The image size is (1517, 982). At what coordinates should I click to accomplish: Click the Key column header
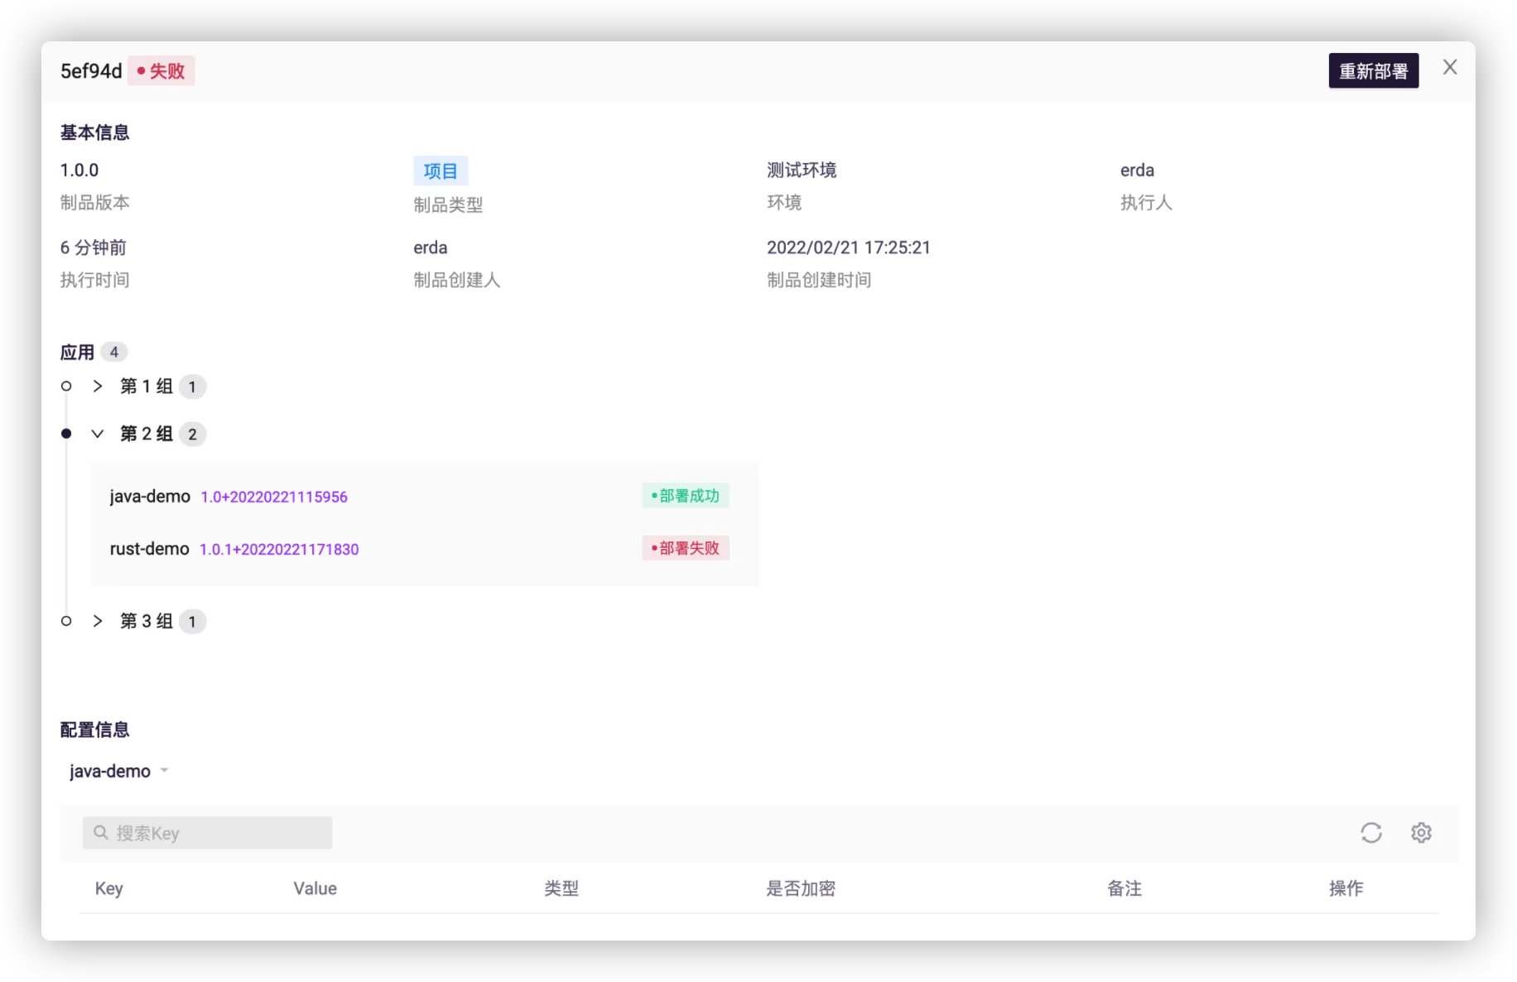(x=108, y=888)
